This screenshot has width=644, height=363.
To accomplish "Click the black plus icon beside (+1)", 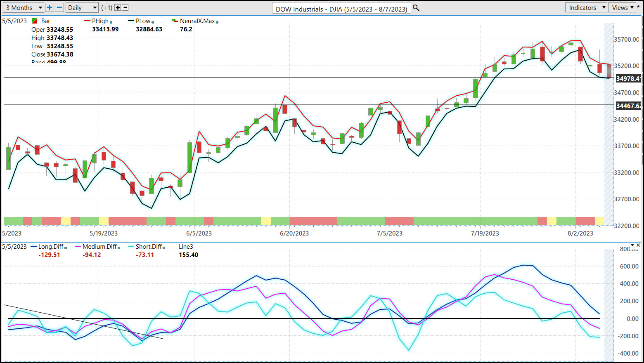I will 118,7.
